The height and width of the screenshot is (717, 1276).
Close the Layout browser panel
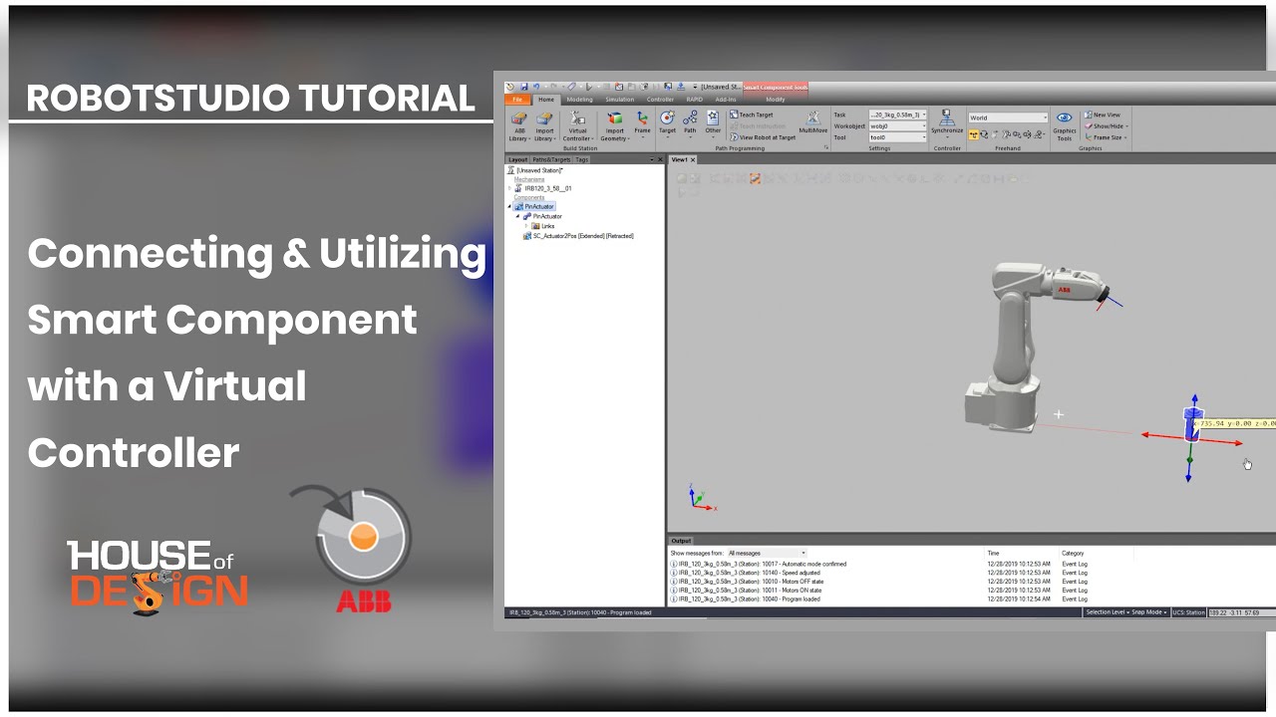point(660,159)
